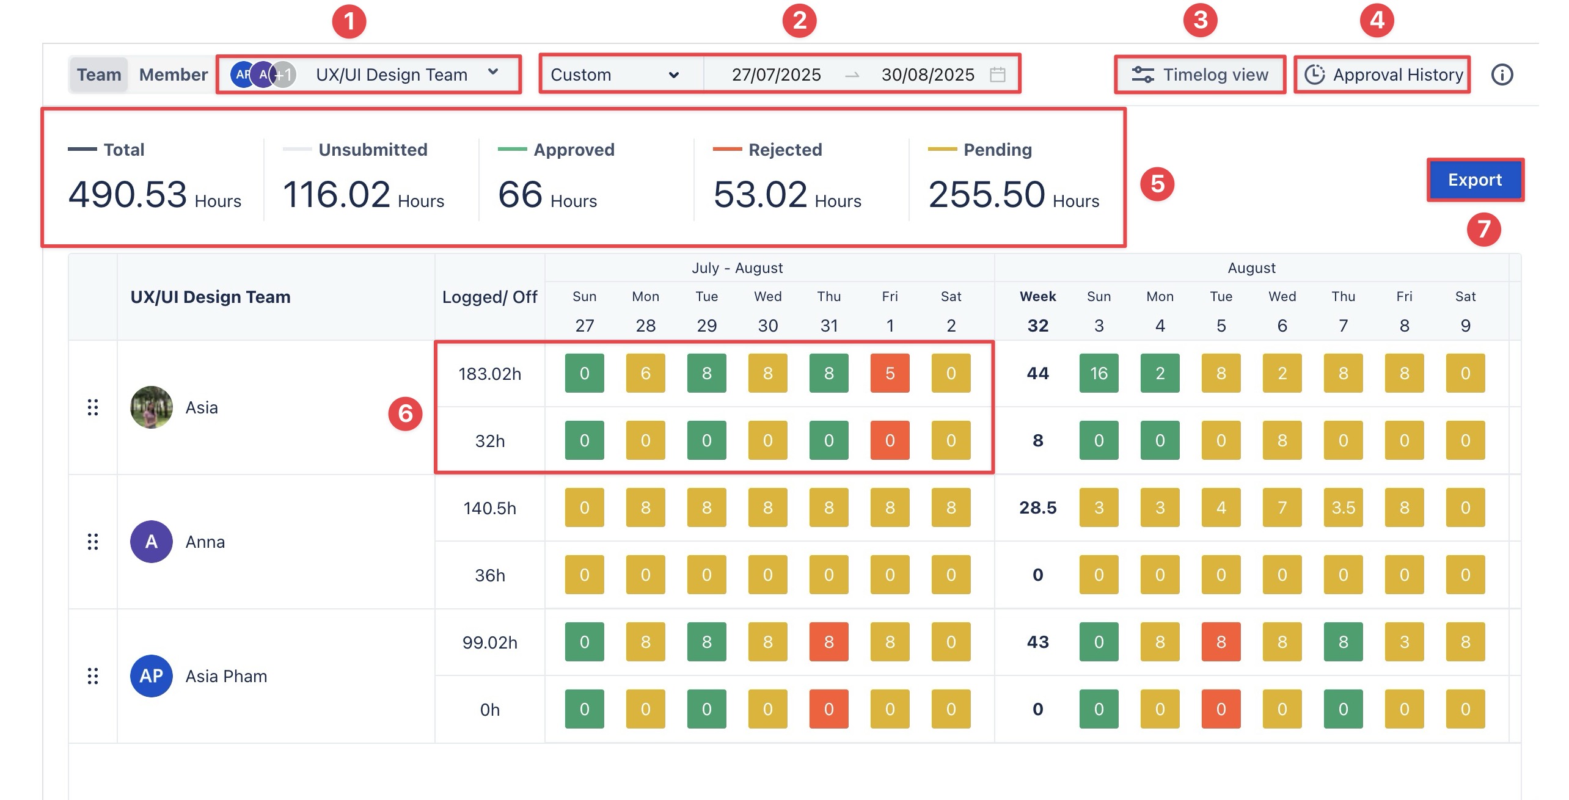Click Asia's green 16 cell on Sun 3
Viewport: 1569px width, 800px height.
(1099, 373)
